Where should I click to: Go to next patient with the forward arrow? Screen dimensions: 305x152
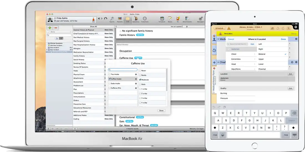[101, 19]
